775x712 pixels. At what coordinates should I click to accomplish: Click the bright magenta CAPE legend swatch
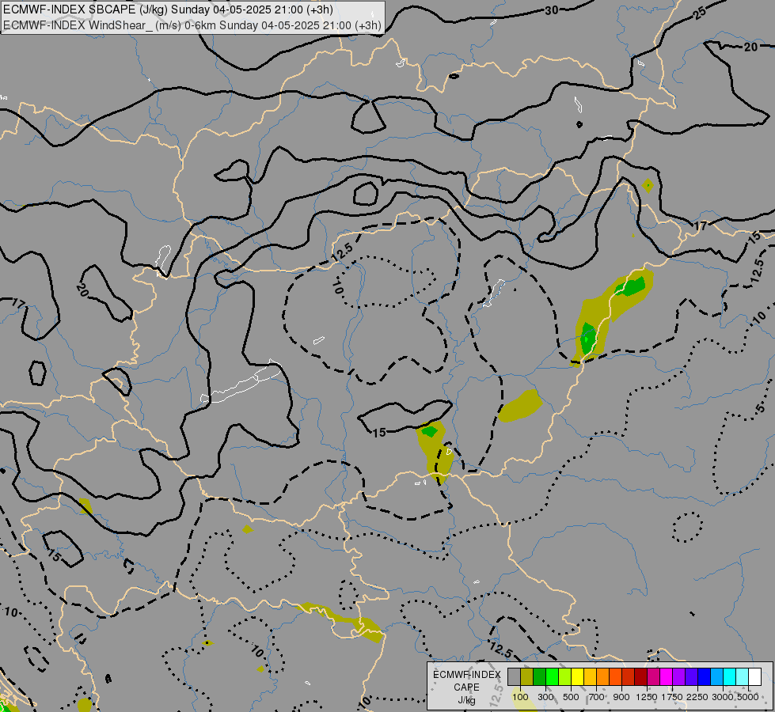pos(667,676)
